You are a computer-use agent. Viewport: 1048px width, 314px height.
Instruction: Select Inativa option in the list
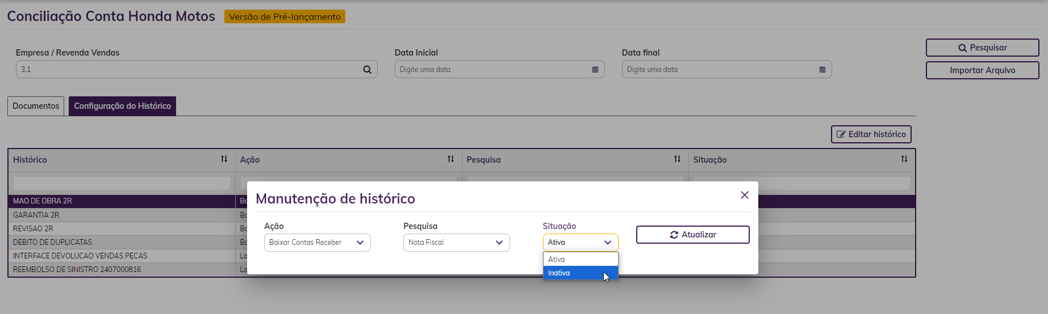[x=580, y=273]
